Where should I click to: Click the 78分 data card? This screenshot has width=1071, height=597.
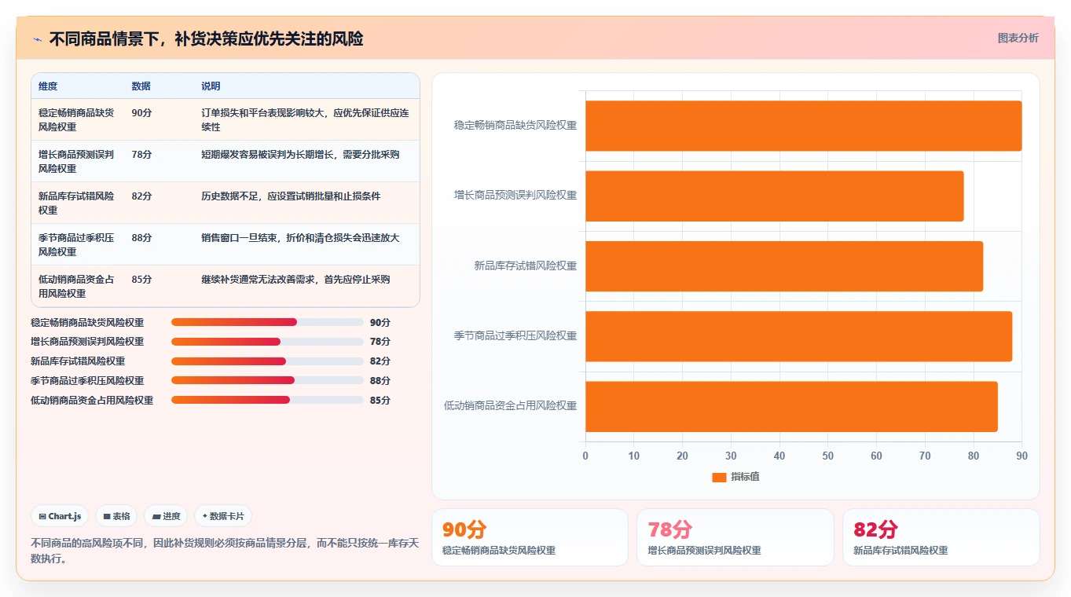coord(735,537)
